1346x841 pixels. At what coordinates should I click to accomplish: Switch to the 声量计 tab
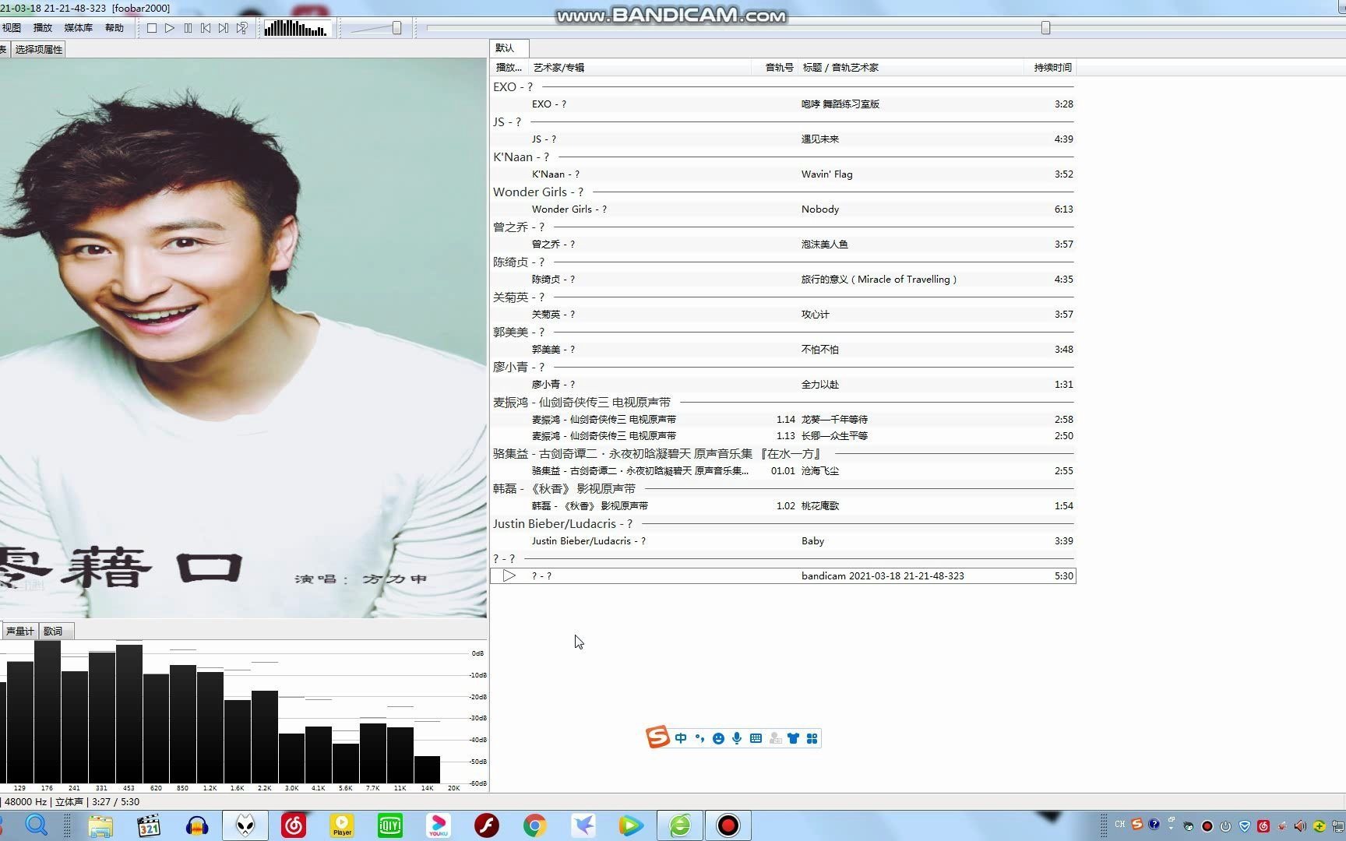[x=19, y=631]
